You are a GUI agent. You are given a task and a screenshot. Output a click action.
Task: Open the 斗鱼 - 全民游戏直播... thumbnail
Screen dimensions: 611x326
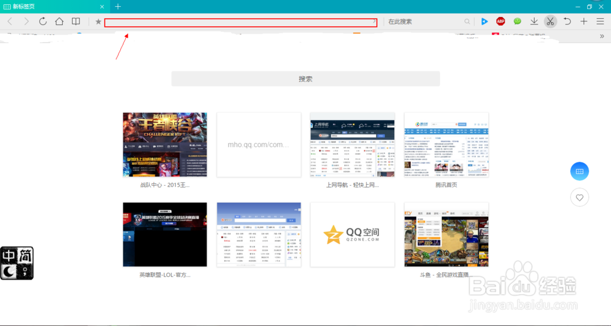tap(447, 234)
